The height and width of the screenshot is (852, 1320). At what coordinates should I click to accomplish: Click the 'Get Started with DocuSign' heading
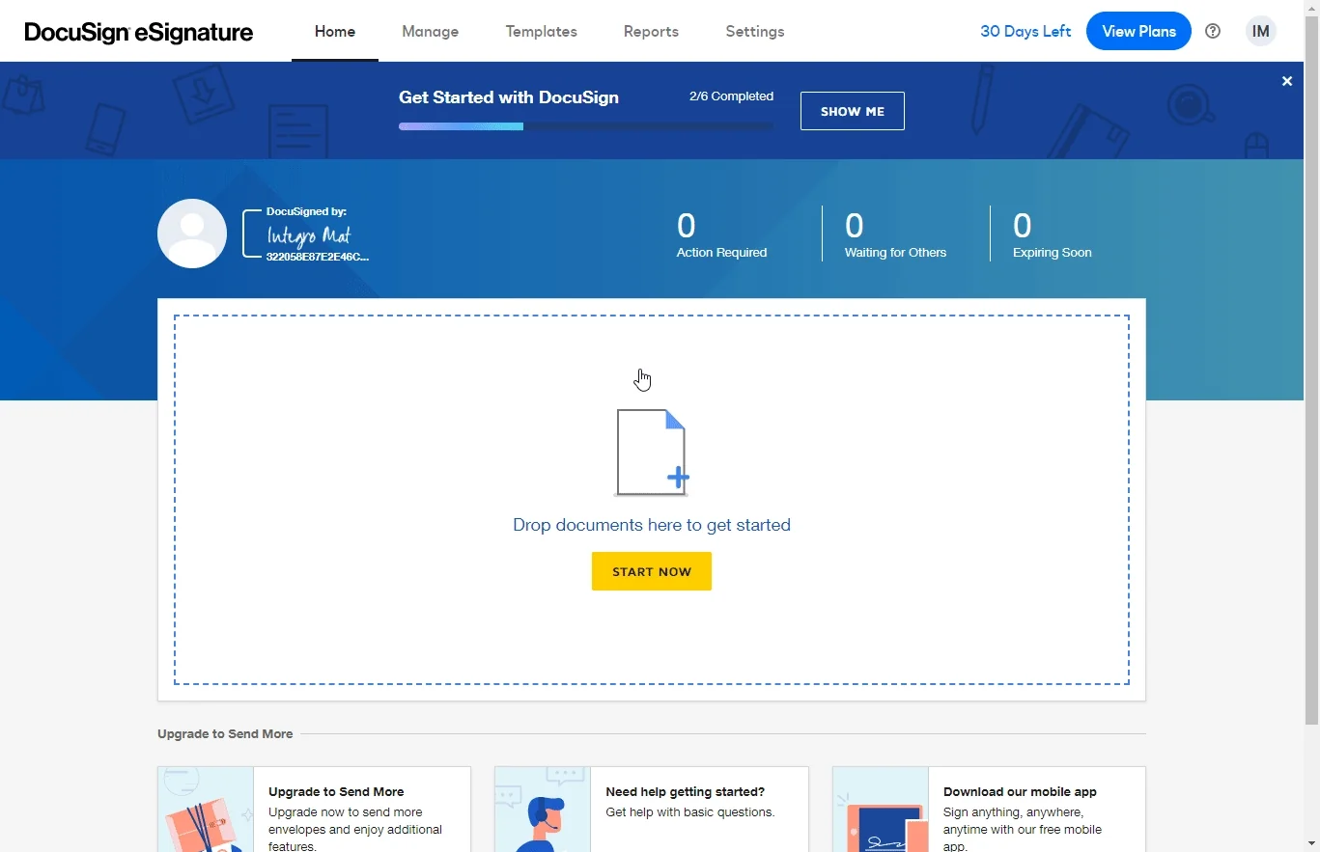(509, 97)
